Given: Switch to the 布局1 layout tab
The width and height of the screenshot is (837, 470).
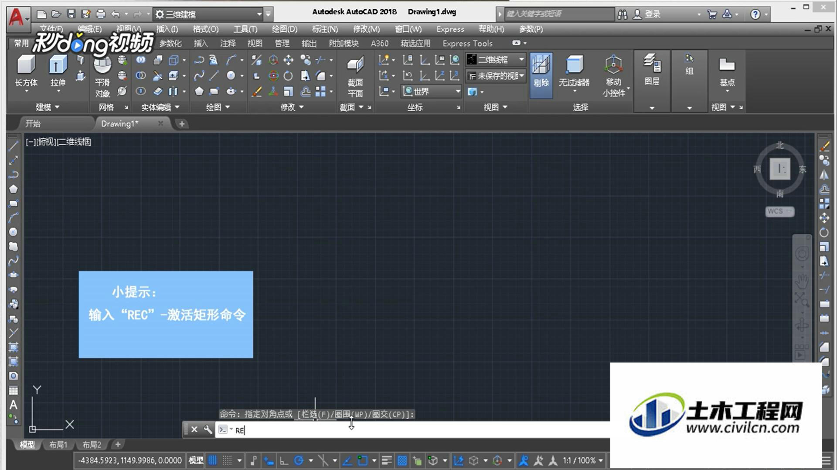Looking at the screenshot, I should [58, 444].
